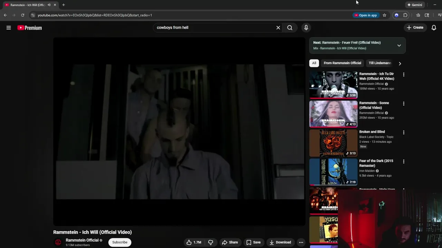Click the 'Rammstein - Ich Will (Official Video)' heading

pyautogui.click(x=93, y=232)
